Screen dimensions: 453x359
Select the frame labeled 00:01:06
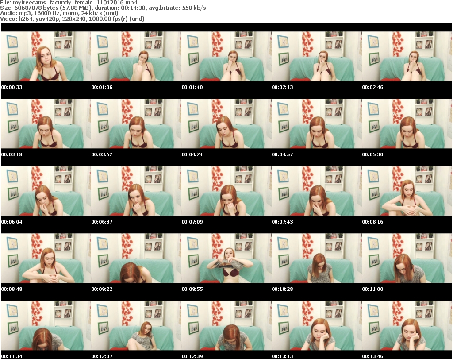[136, 56]
